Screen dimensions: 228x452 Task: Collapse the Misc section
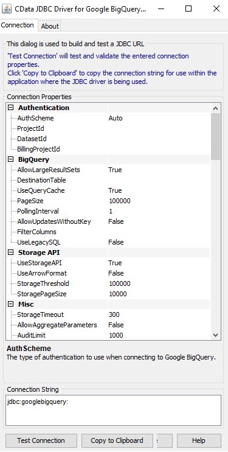(x=11, y=304)
